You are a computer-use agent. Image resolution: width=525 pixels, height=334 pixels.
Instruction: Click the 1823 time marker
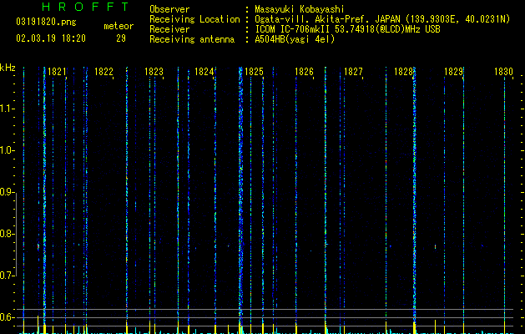(x=154, y=72)
